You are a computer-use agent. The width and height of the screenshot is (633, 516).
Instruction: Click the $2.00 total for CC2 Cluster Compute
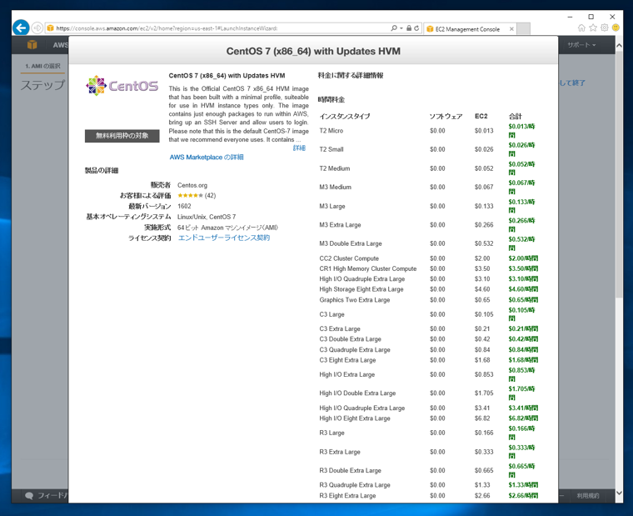pyautogui.click(x=523, y=258)
